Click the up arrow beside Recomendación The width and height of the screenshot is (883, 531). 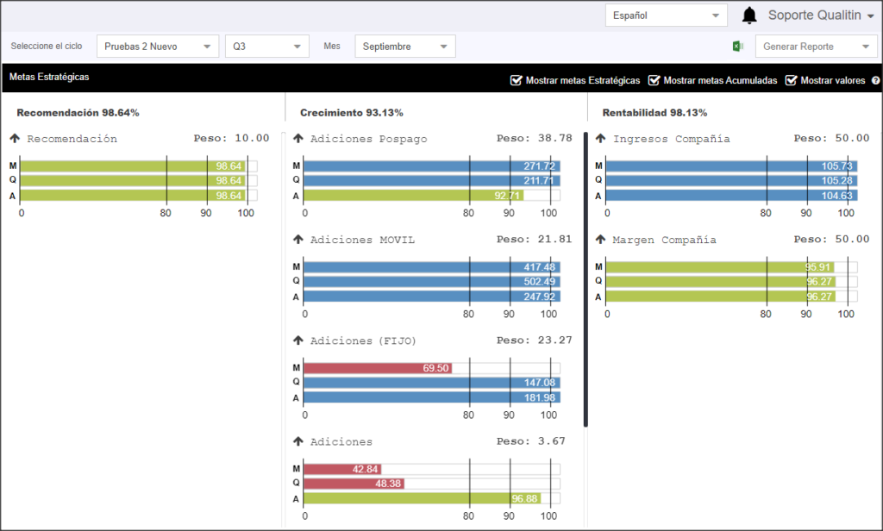pos(16,138)
